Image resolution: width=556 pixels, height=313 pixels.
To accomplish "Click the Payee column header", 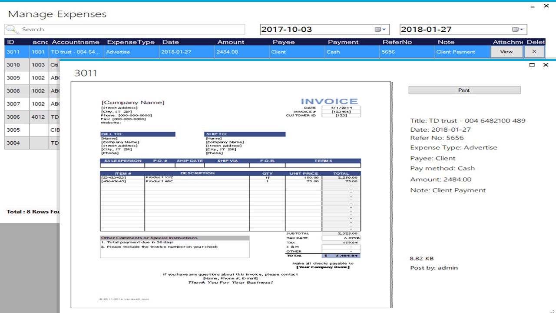I will 284,42.
